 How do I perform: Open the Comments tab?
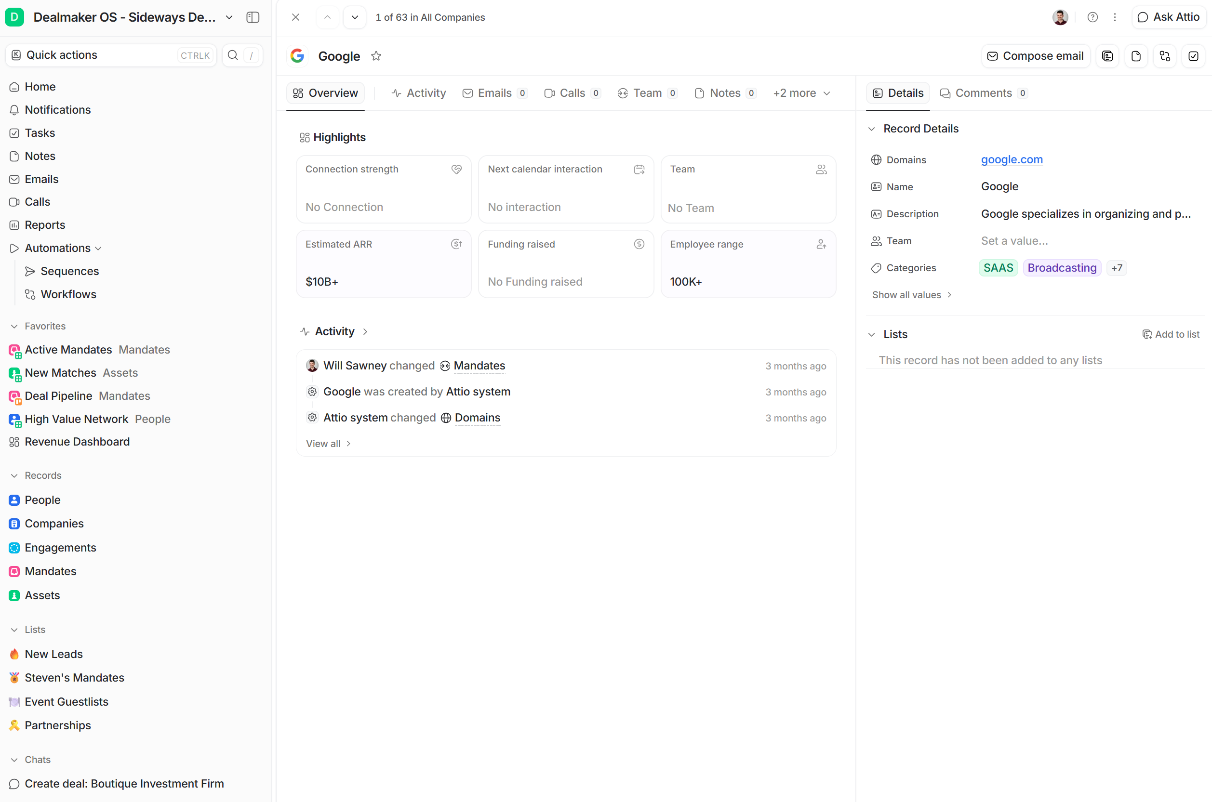click(983, 93)
